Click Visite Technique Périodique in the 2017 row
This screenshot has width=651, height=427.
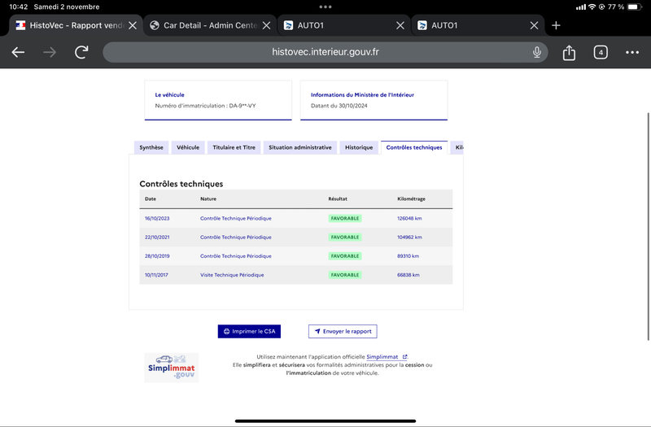(x=232, y=275)
